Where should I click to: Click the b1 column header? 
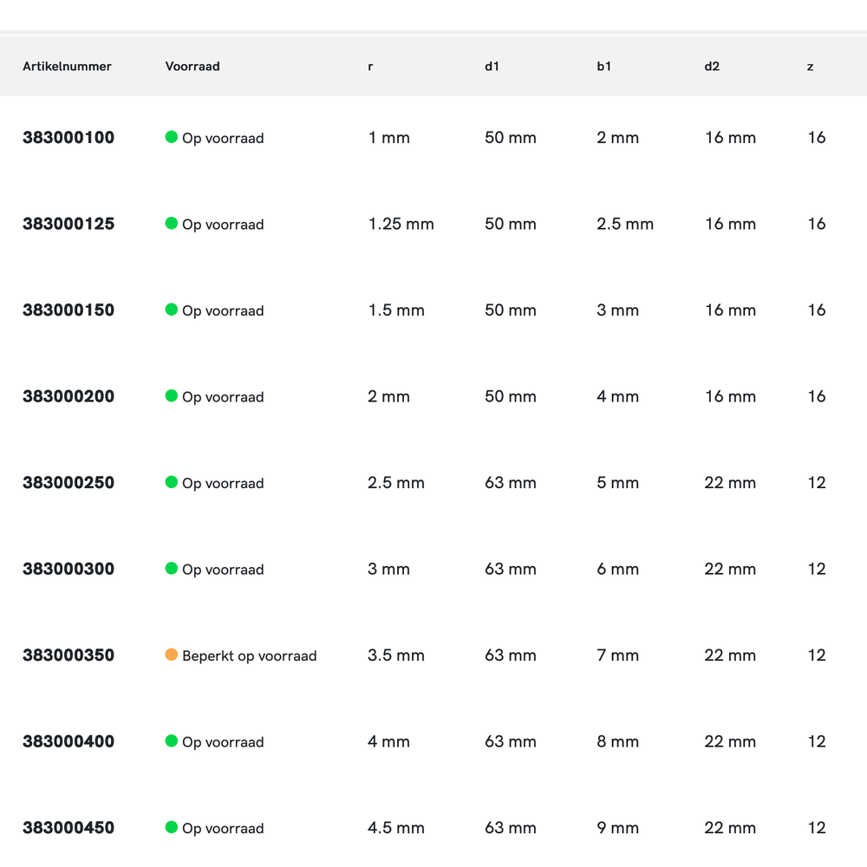click(603, 67)
